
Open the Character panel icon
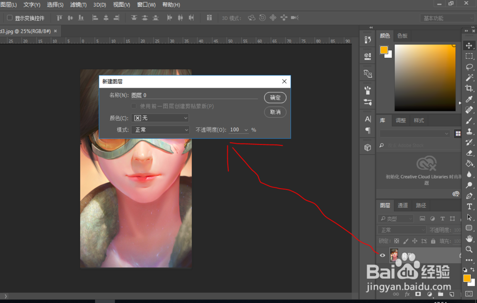(x=367, y=119)
